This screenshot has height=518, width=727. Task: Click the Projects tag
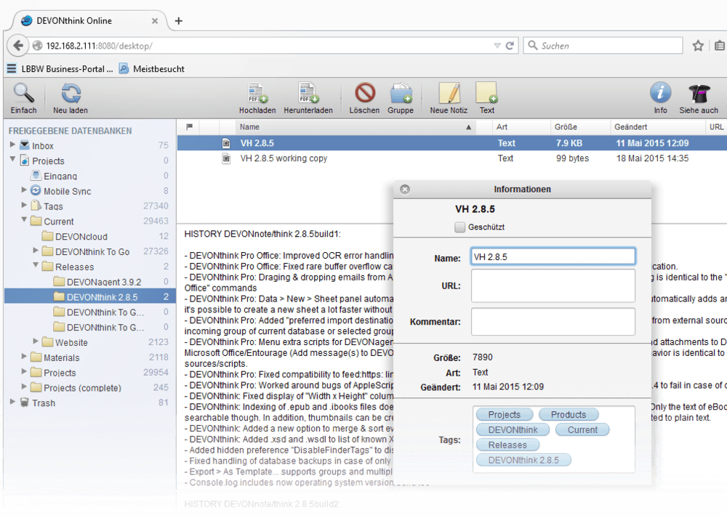coord(504,415)
